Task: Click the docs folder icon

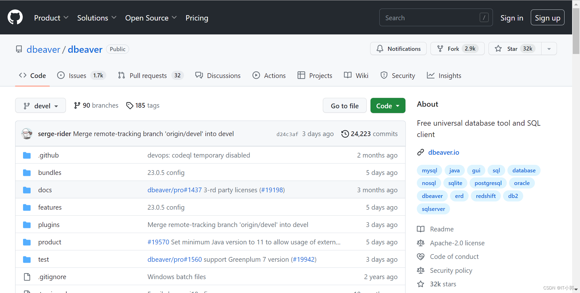Action: pyautogui.click(x=27, y=190)
